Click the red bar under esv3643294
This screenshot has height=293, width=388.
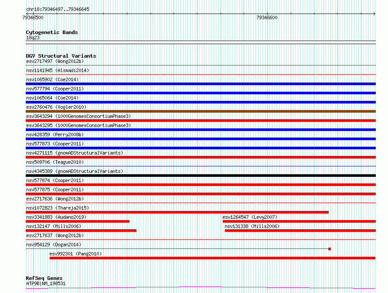(x=201, y=121)
